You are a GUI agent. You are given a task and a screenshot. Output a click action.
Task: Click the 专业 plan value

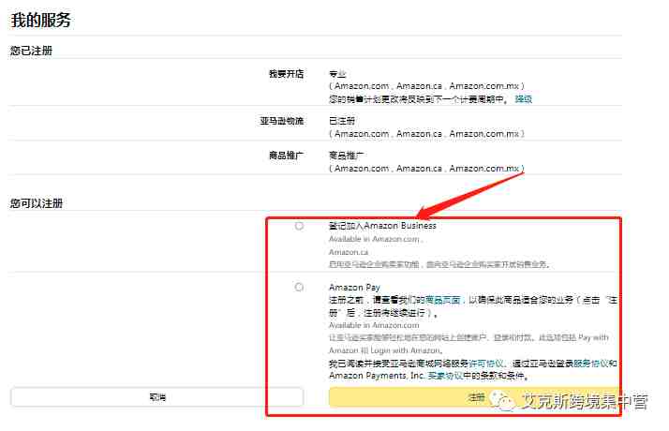click(x=337, y=74)
